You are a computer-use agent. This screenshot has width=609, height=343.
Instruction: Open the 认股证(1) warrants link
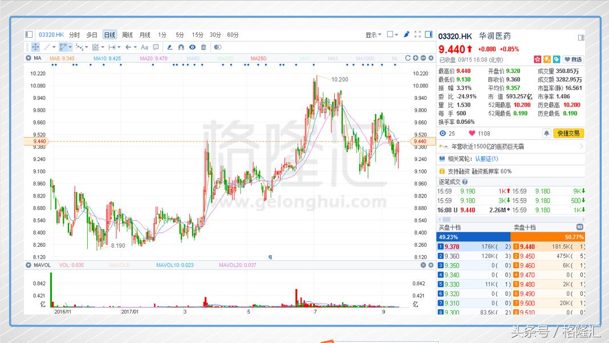[x=486, y=159]
